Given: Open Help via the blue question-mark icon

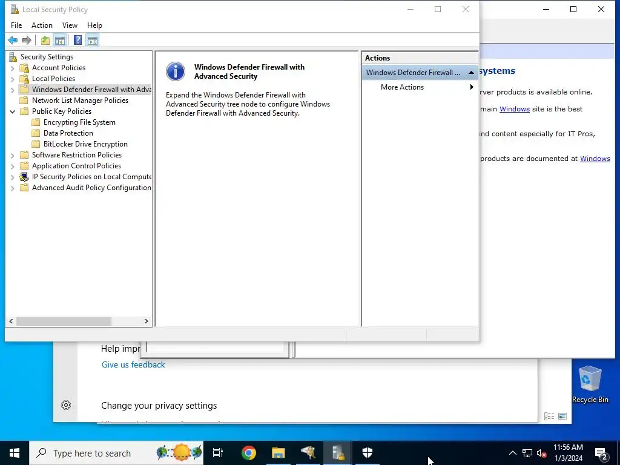Looking at the screenshot, I should tap(78, 41).
